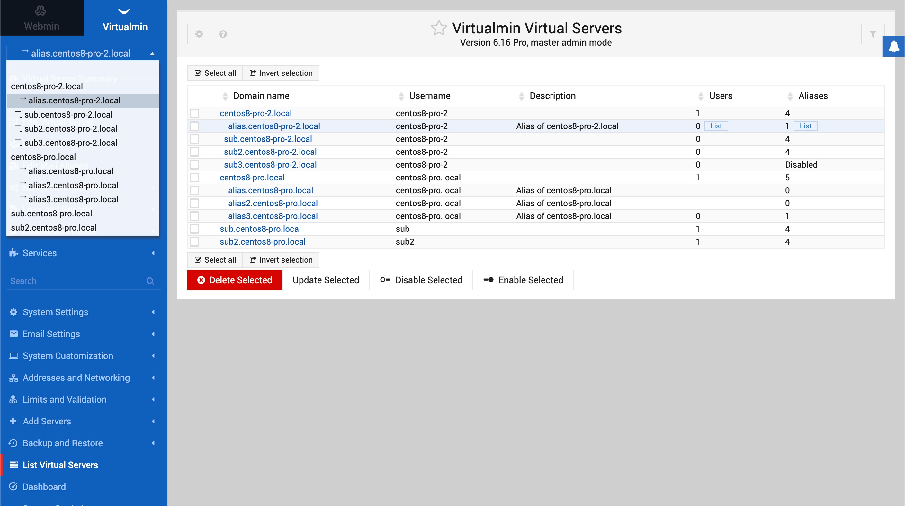
Task: Click the search magnifier icon in sidebar
Action: [x=150, y=281]
